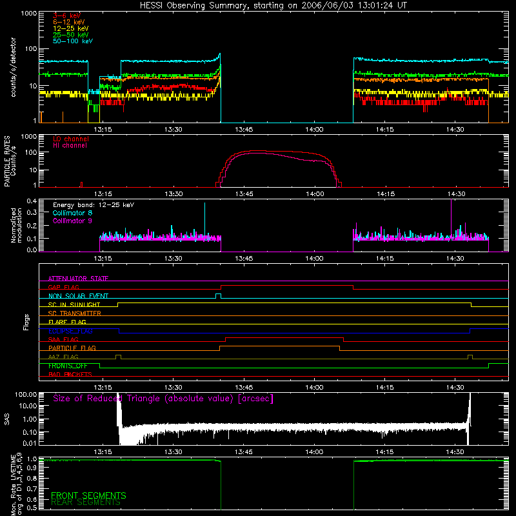Click the counts/s/detector axis label
Image resolution: width=516 pixels, height=516 pixels.
(x=13, y=67)
